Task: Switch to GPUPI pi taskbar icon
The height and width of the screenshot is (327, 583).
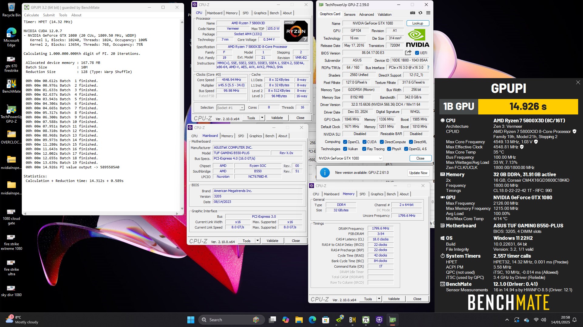Action: [x=366, y=320]
